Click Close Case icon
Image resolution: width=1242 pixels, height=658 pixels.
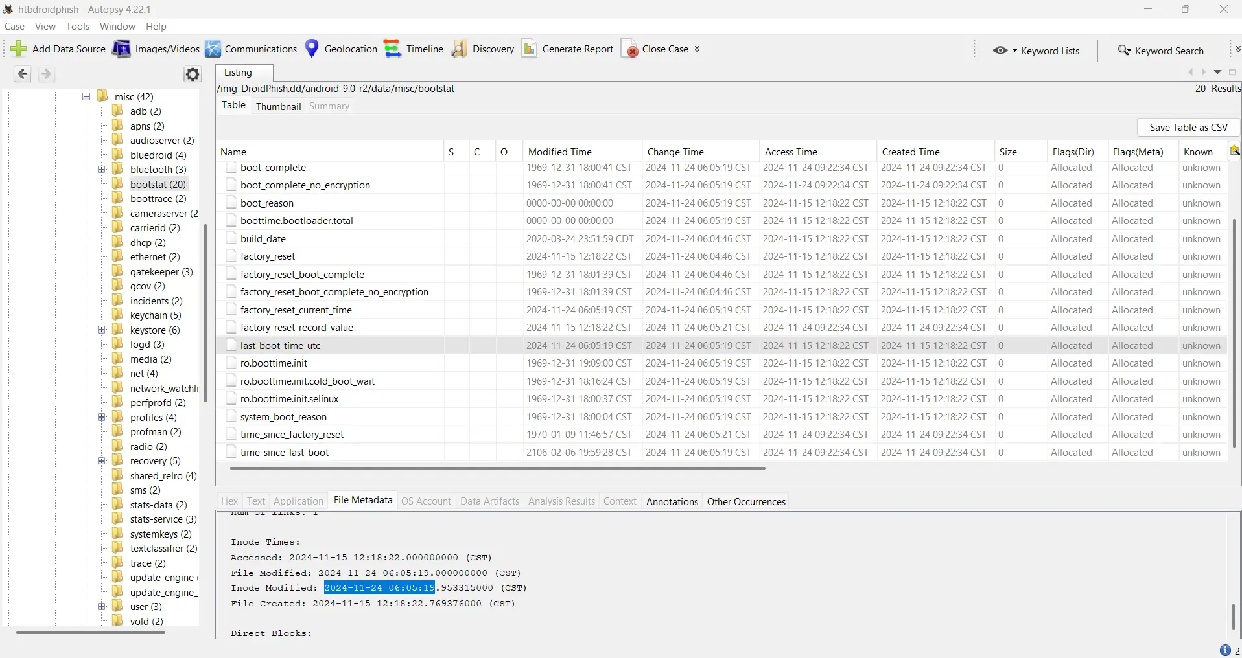(x=629, y=49)
